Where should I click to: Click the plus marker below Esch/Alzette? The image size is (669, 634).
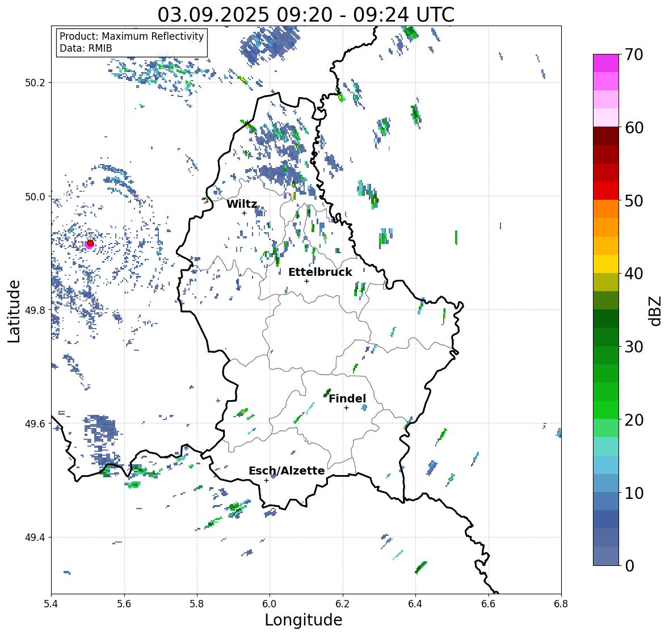coord(266,480)
